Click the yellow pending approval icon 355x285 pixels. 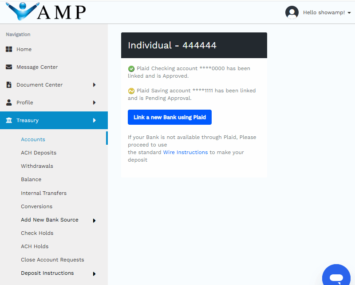coord(131,91)
